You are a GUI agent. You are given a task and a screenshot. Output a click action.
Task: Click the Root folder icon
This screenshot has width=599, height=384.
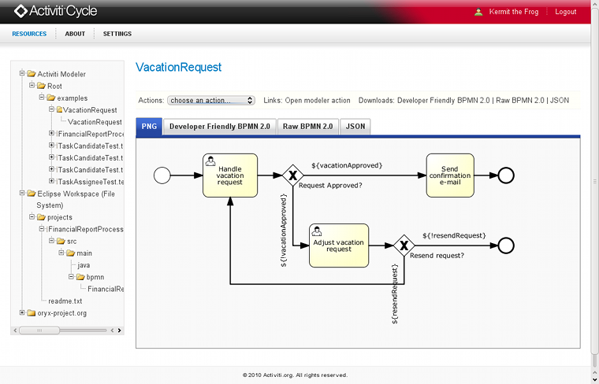[41, 86]
